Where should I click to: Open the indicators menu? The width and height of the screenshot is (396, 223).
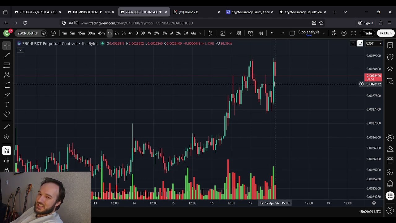[223, 33]
